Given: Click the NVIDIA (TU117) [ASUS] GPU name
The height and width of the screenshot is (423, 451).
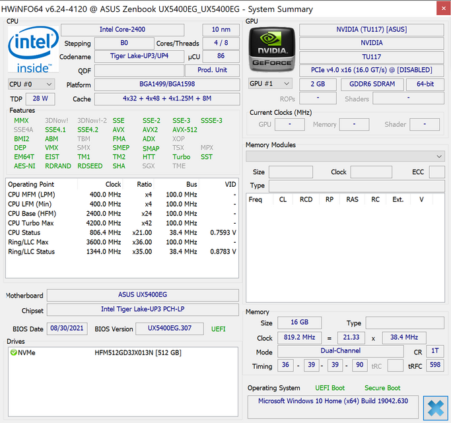Looking at the screenshot, I should point(371,30).
